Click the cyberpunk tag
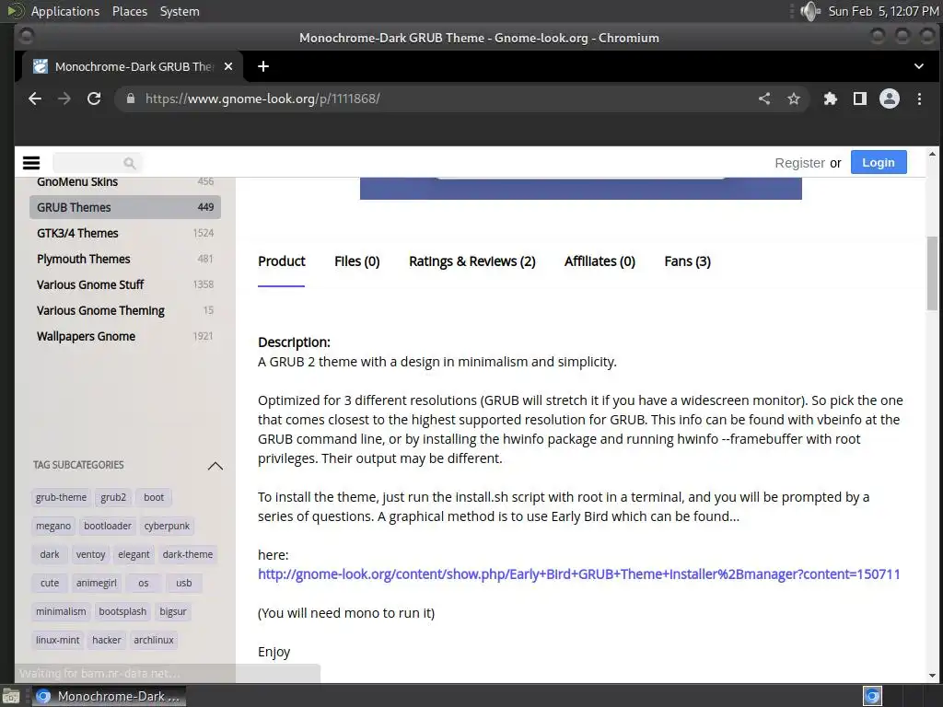The width and height of the screenshot is (943, 707). 167,526
